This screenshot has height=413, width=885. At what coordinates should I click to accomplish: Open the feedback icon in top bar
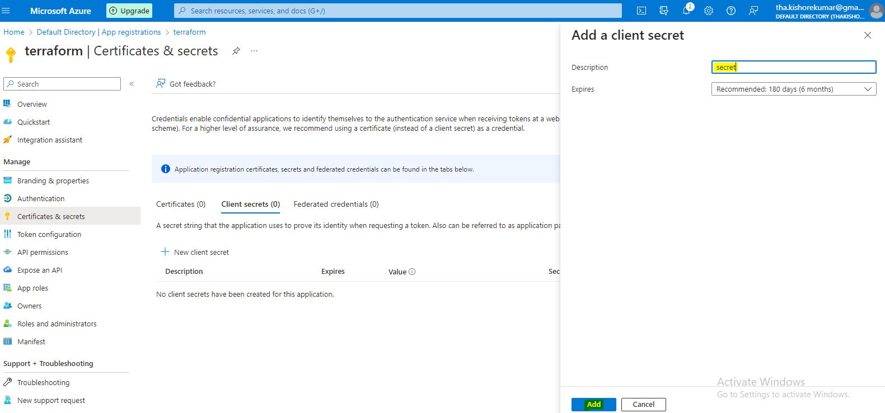tap(753, 11)
